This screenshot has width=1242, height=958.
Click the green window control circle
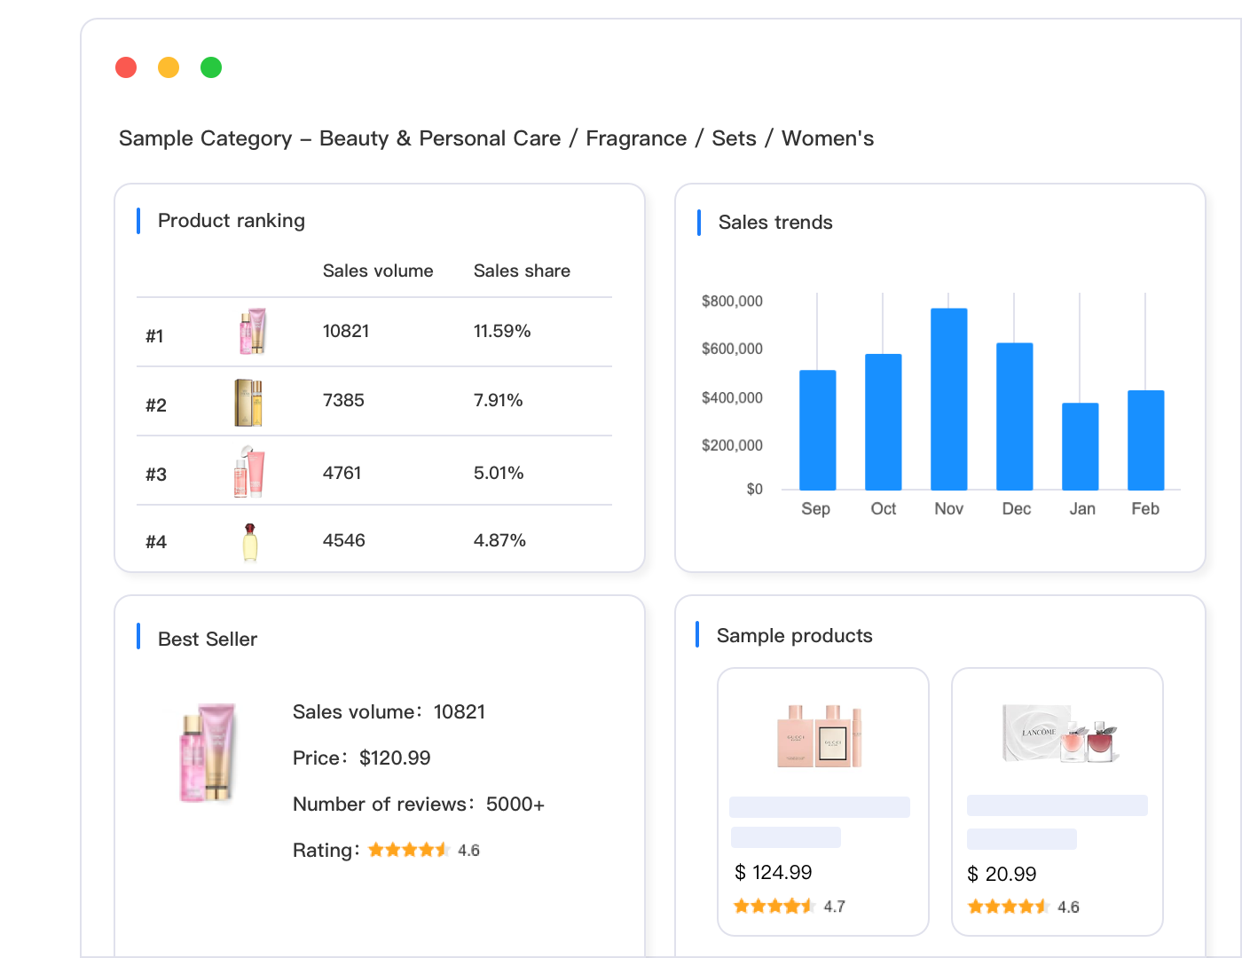(x=211, y=67)
